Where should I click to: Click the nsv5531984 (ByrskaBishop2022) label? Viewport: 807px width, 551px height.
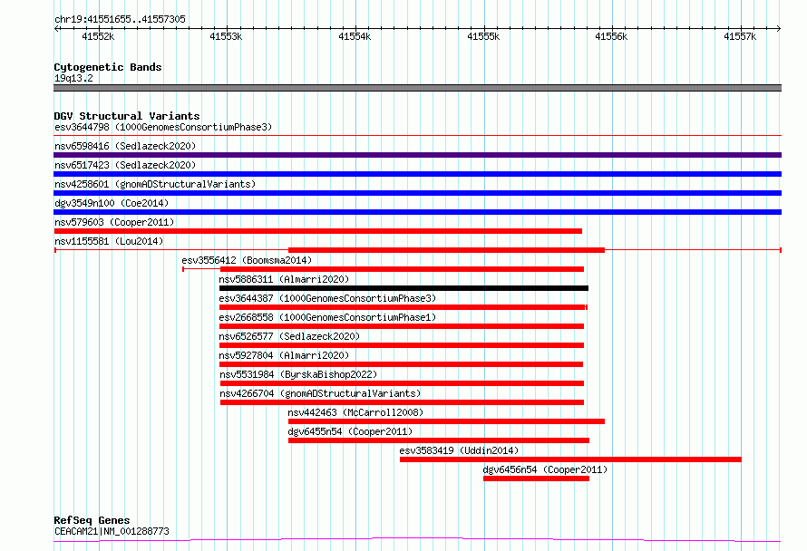click(298, 374)
